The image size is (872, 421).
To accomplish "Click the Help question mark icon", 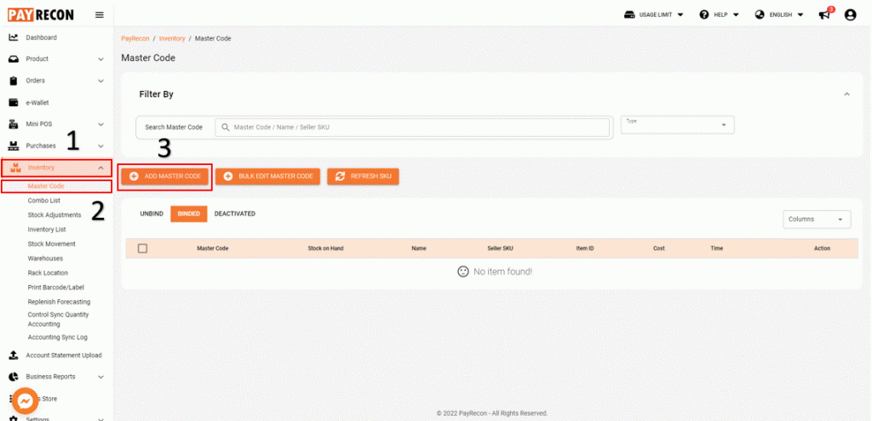I will 704,15.
